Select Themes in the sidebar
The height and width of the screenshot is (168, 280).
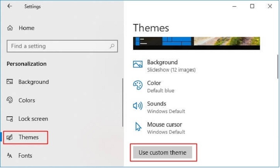pyautogui.click(x=28, y=137)
